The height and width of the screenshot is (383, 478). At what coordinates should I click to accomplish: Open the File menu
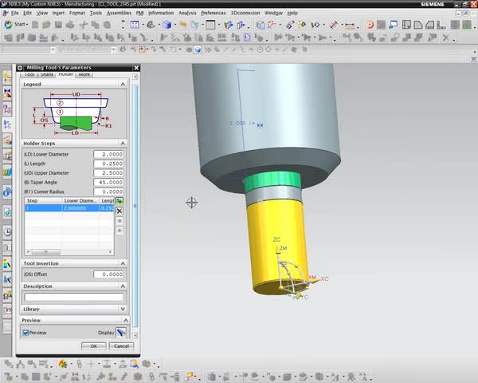click(14, 13)
